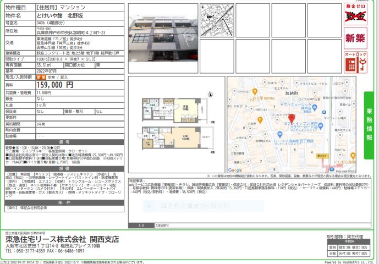The image size is (379, 264).
Task: Click the オートロック keypad and key icon
Action: (x=355, y=62)
